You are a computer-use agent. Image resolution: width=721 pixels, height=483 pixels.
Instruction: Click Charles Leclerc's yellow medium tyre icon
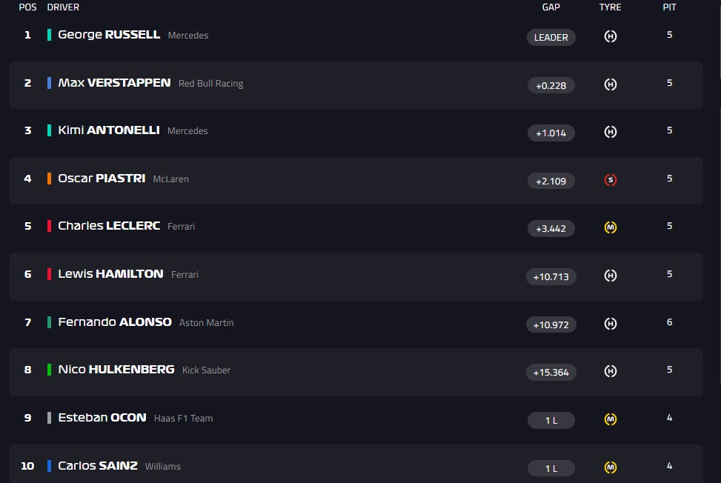610,227
